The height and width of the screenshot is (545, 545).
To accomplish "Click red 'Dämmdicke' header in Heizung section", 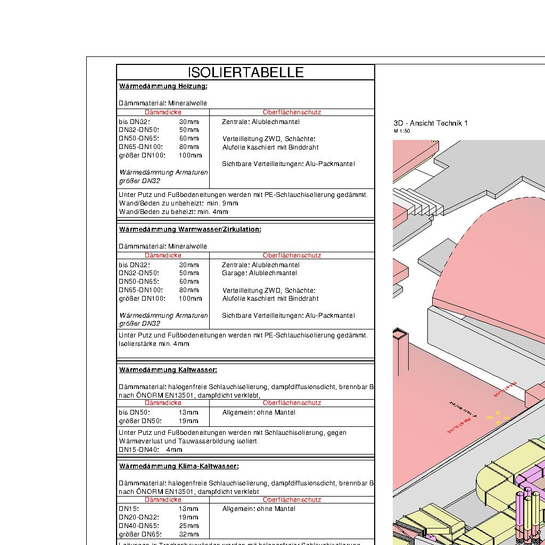I will (163, 112).
